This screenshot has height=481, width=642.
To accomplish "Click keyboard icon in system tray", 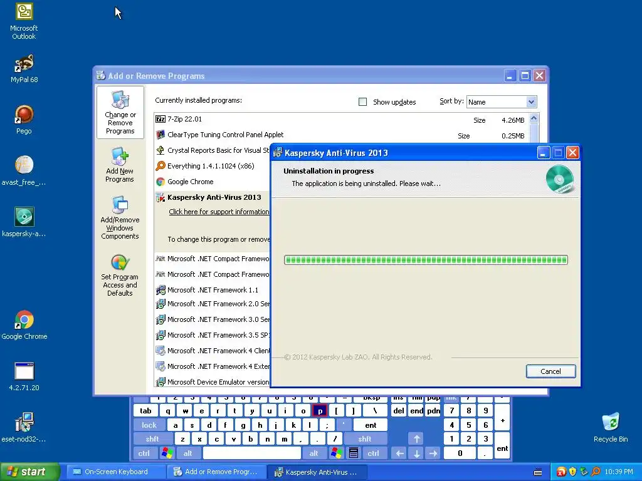I will (x=538, y=472).
